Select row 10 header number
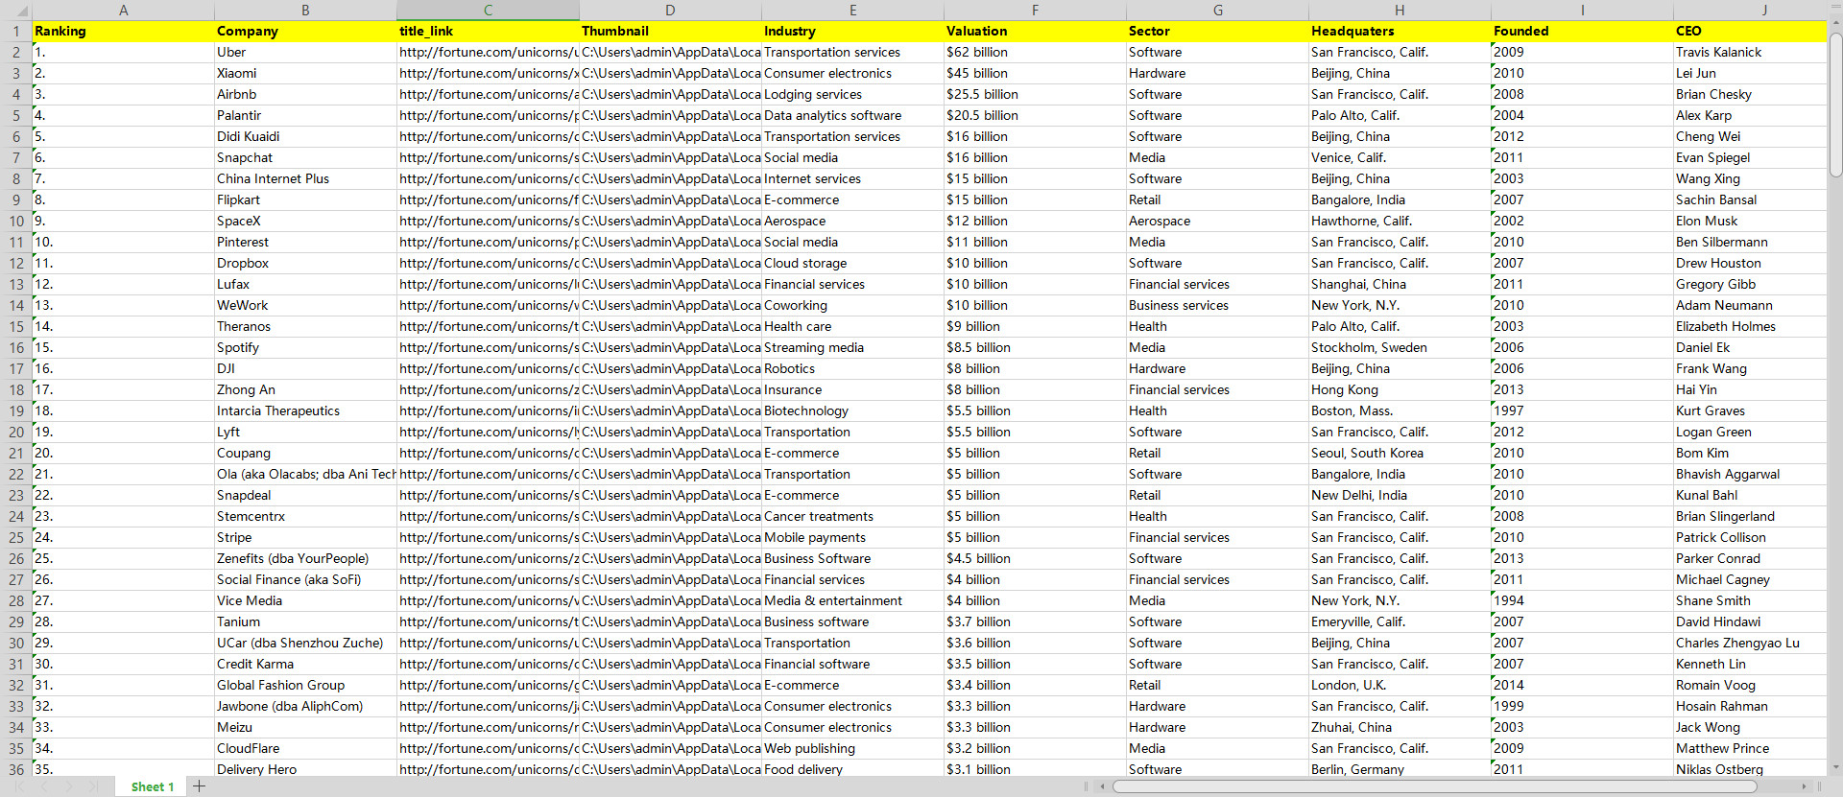Image resolution: width=1843 pixels, height=797 pixels. pos(16,221)
